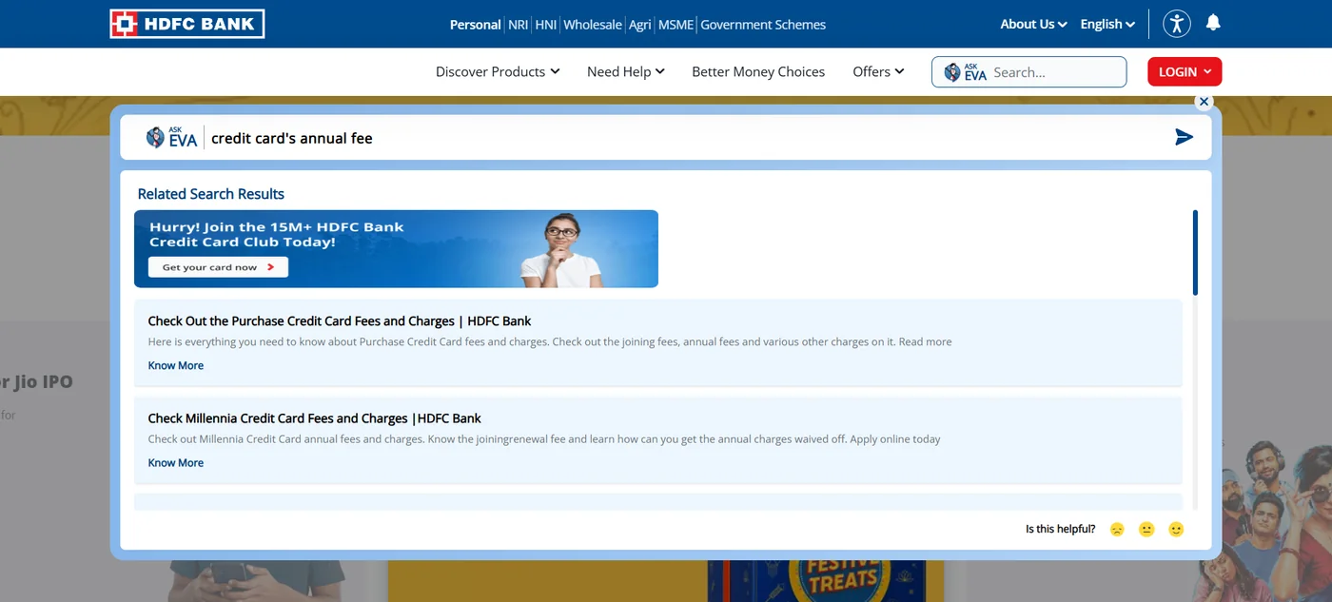Close the EVA search dialog
Viewport: 1332px width, 602px height.
click(x=1204, y=102)
